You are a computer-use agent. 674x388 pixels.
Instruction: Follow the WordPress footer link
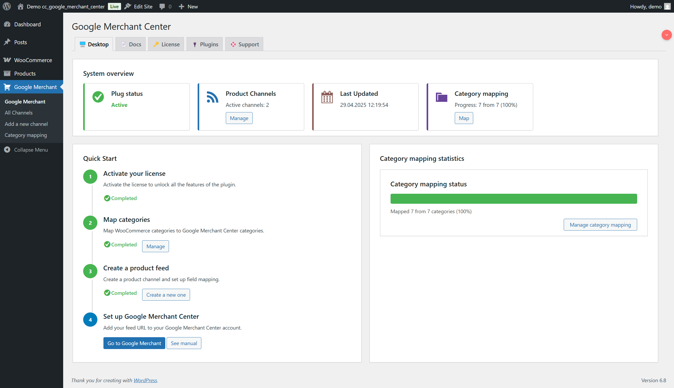(x=145, y=380)
